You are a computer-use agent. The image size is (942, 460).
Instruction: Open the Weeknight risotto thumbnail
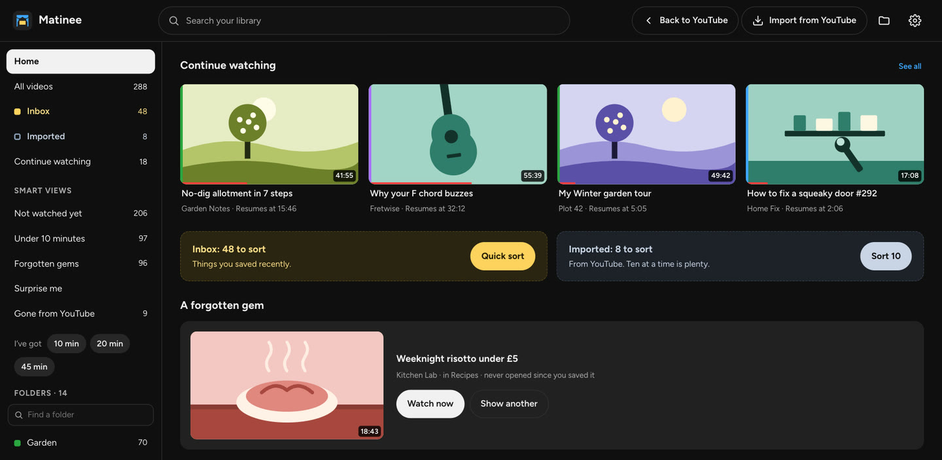pos(287,386)
